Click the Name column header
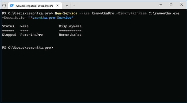 click(x=24, y=26)
